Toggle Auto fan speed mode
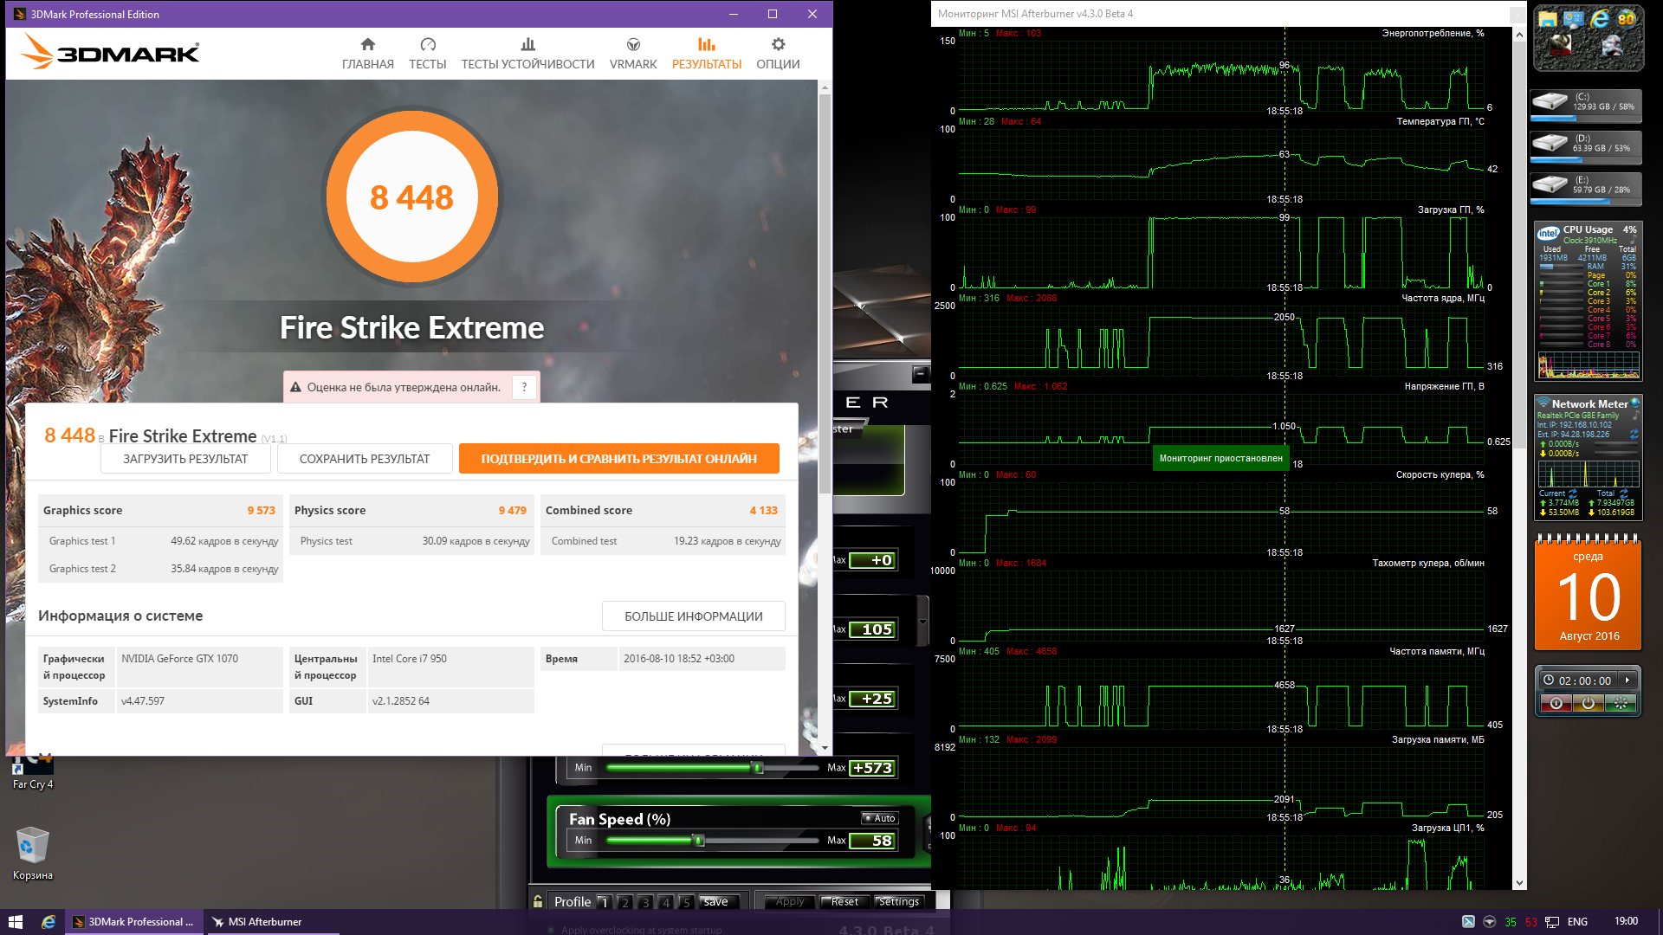 click(x=881, y=818)
